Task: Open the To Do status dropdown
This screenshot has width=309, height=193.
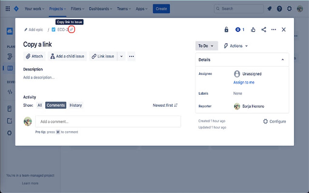Action: (x=206, y=46)
